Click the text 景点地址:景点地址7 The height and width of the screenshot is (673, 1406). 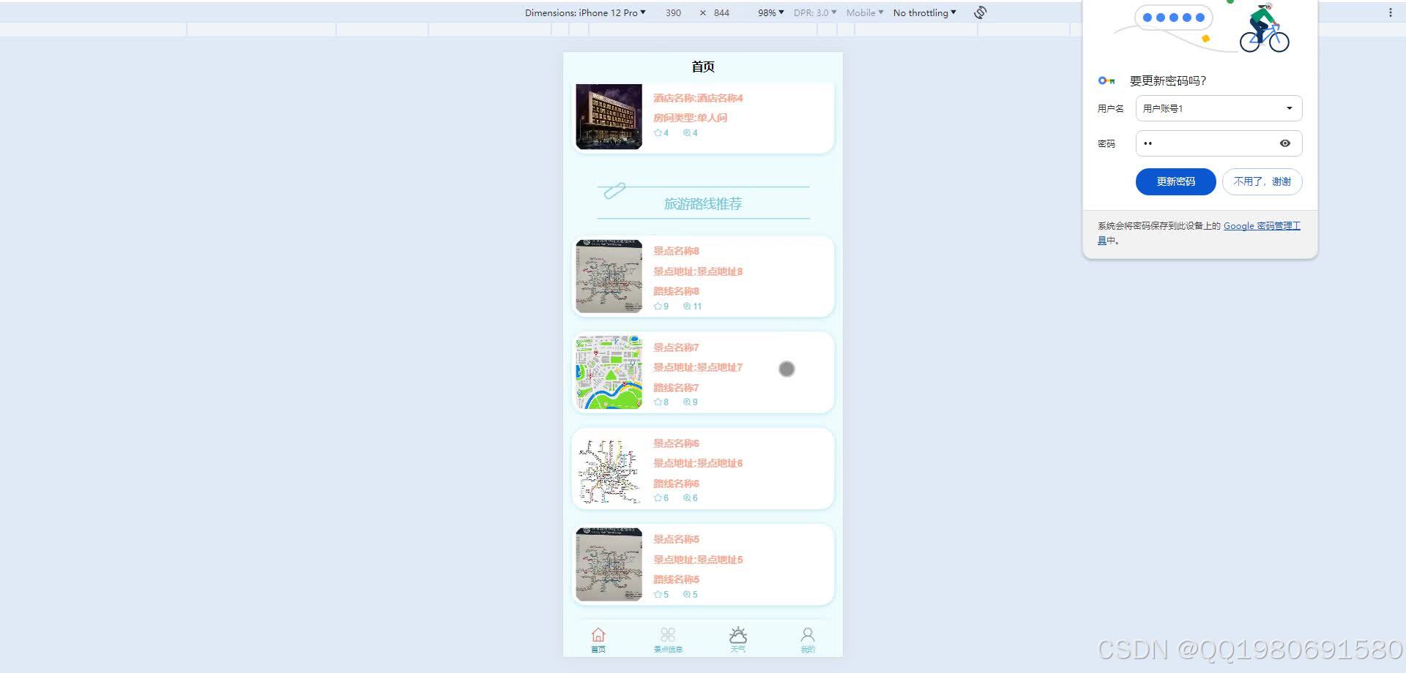pyautogui.click(x=698, y=367)
